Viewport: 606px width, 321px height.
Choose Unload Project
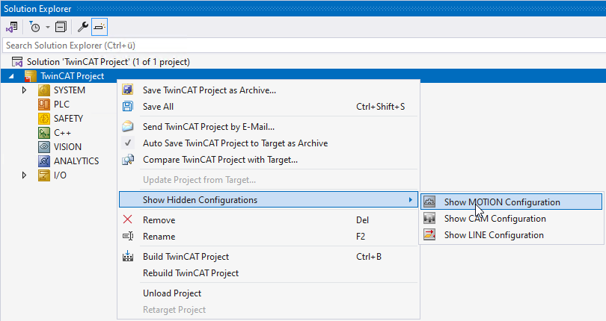tap(269, 293)
